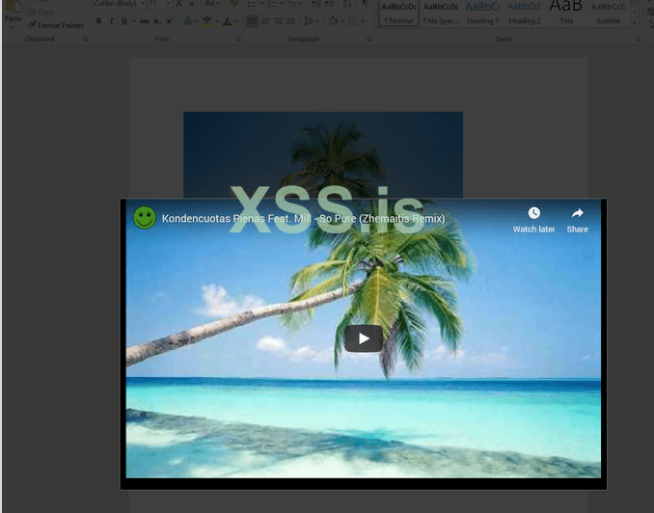The height and width of the screenshot is (513, 654).
Task: Toggle strikethrough formatting
Action: tap(145, 21)
